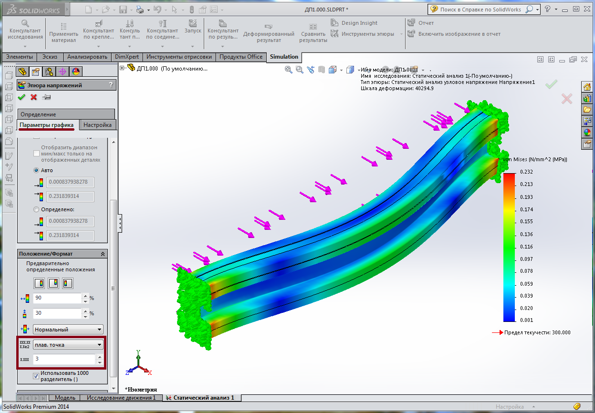
Task: Confirm plot with green check in viewport corner
Action: coord(551,84)
